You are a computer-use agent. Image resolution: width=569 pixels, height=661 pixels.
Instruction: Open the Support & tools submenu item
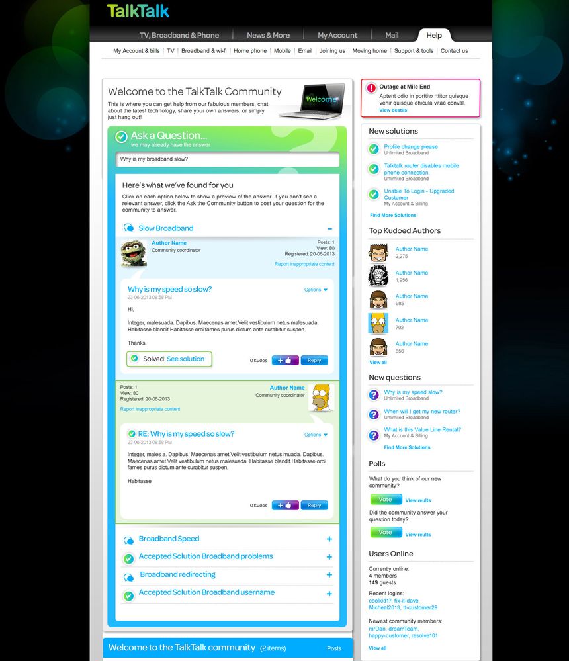click(414, 50)
